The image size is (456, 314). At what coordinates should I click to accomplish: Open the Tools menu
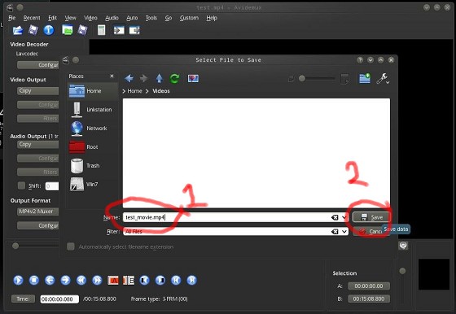pyautogui.click(x=151, y=18)
